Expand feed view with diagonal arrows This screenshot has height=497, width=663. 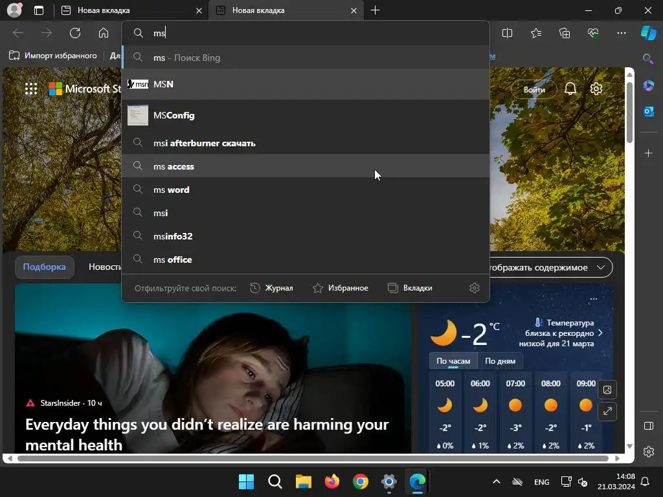607,411
